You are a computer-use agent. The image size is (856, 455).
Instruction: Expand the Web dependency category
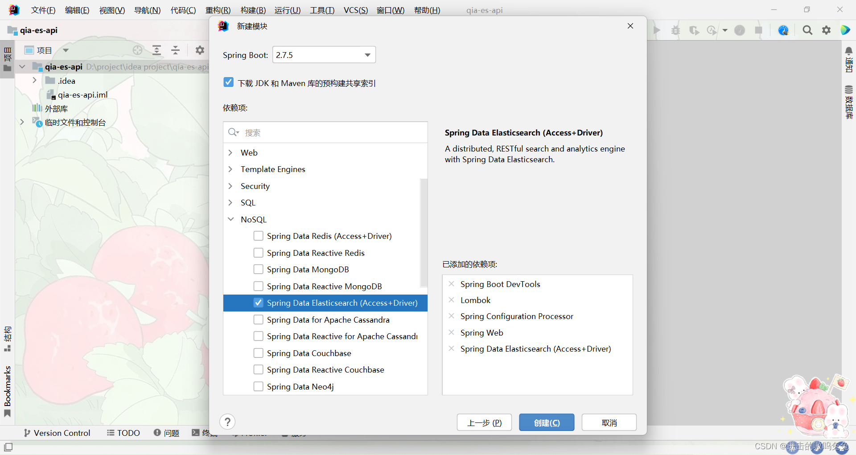(x=230, y=152)
